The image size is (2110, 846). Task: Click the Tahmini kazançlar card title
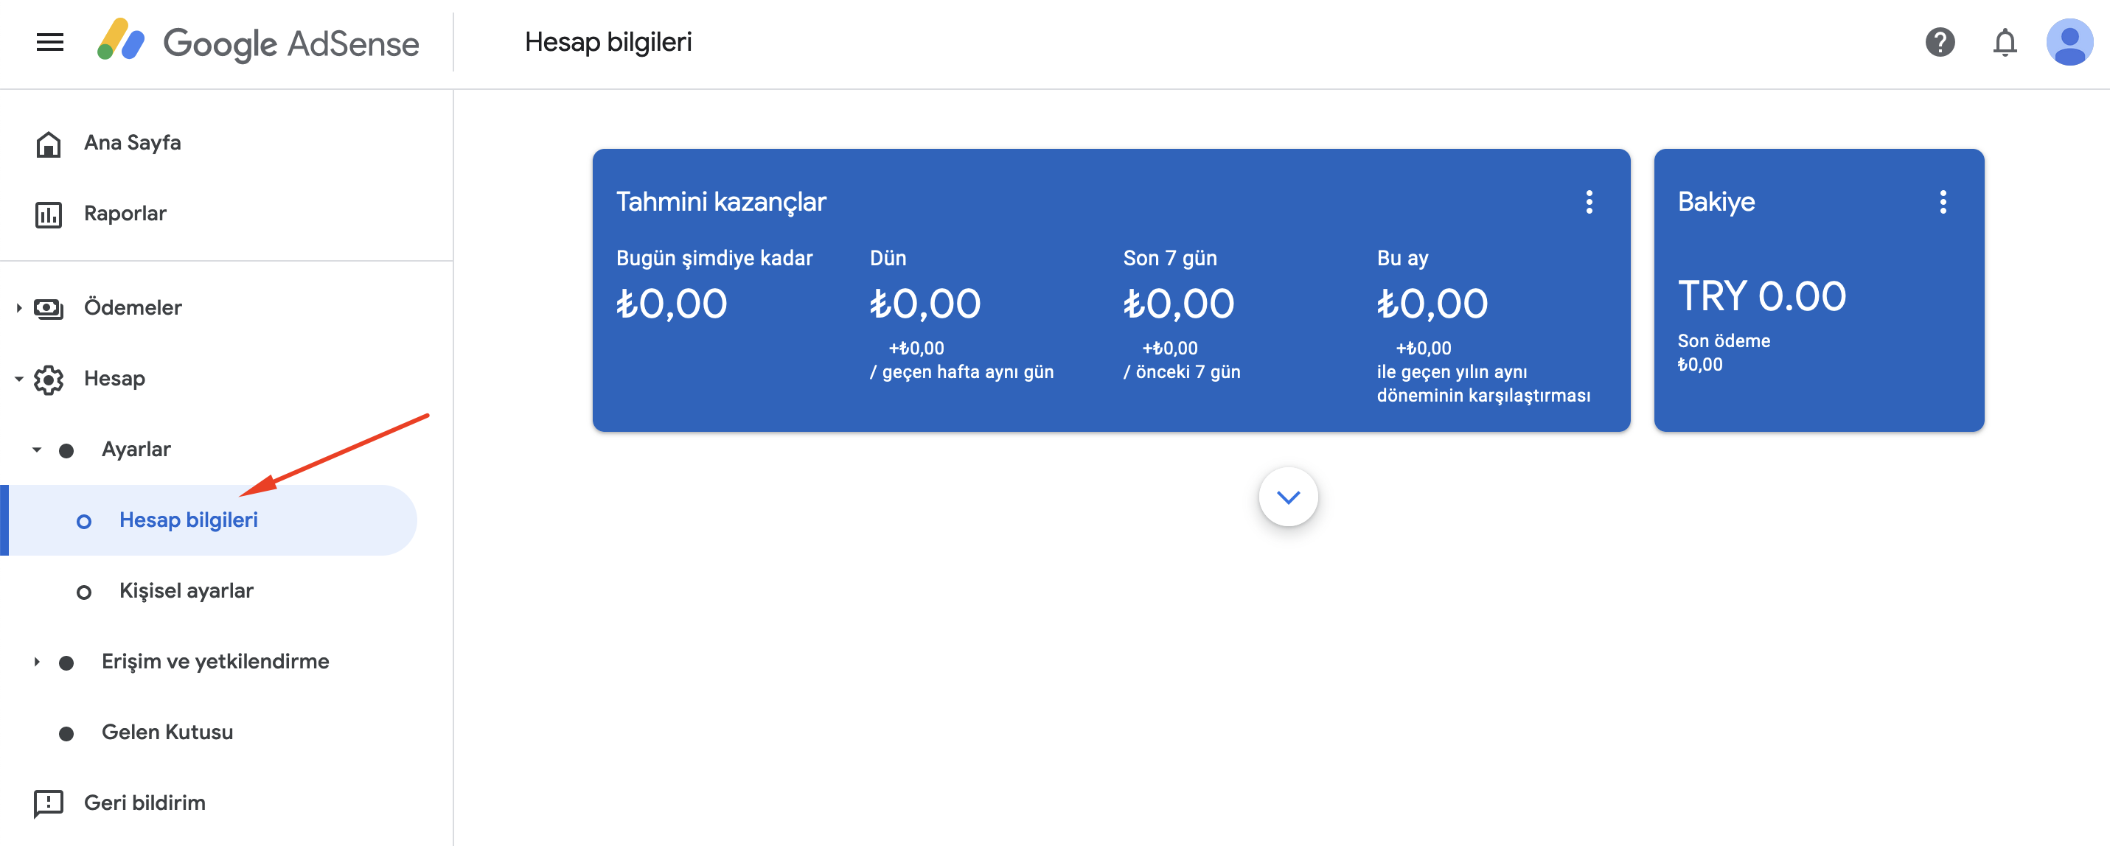pyautogui.click(x=721, y=202)
